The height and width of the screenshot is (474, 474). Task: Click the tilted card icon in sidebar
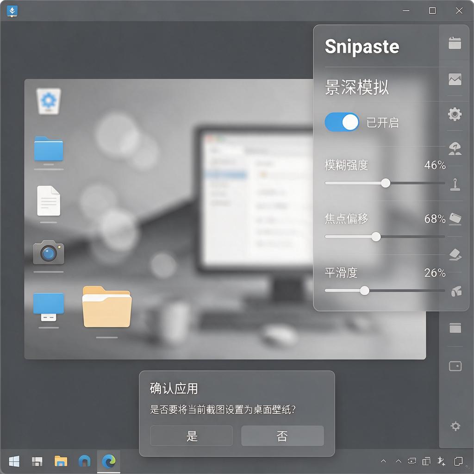pos(455,219)
